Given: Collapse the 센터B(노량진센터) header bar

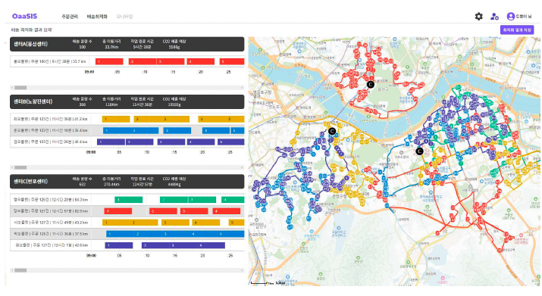Looking at the screenshot, I should point(127,101).
